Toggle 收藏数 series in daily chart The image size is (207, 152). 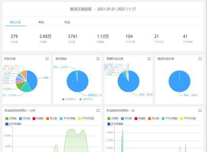click(140, 119)
